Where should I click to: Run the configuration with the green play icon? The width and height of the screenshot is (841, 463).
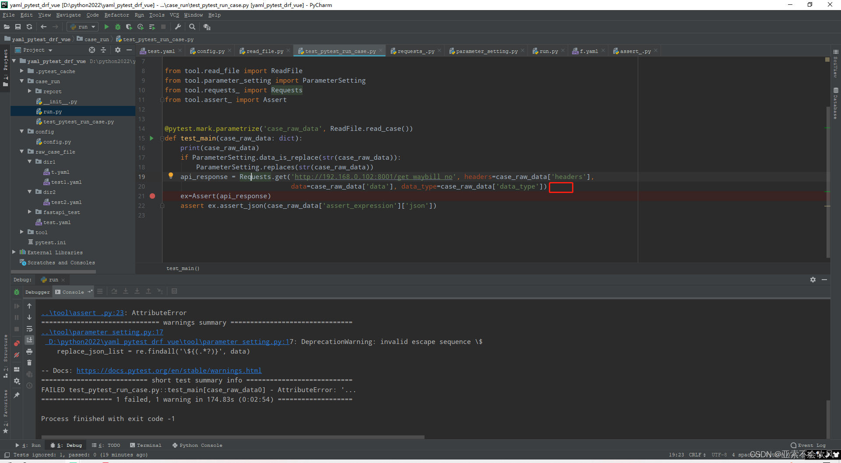(106, 27)
